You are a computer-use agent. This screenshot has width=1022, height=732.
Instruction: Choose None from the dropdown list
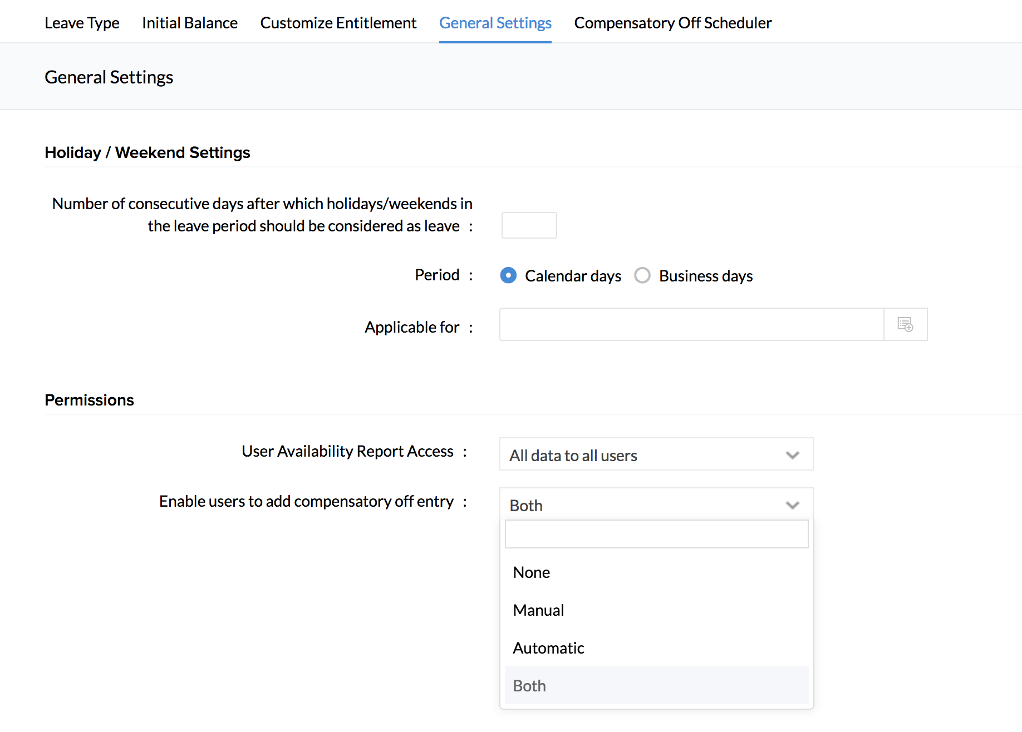(x=532, y=572)
